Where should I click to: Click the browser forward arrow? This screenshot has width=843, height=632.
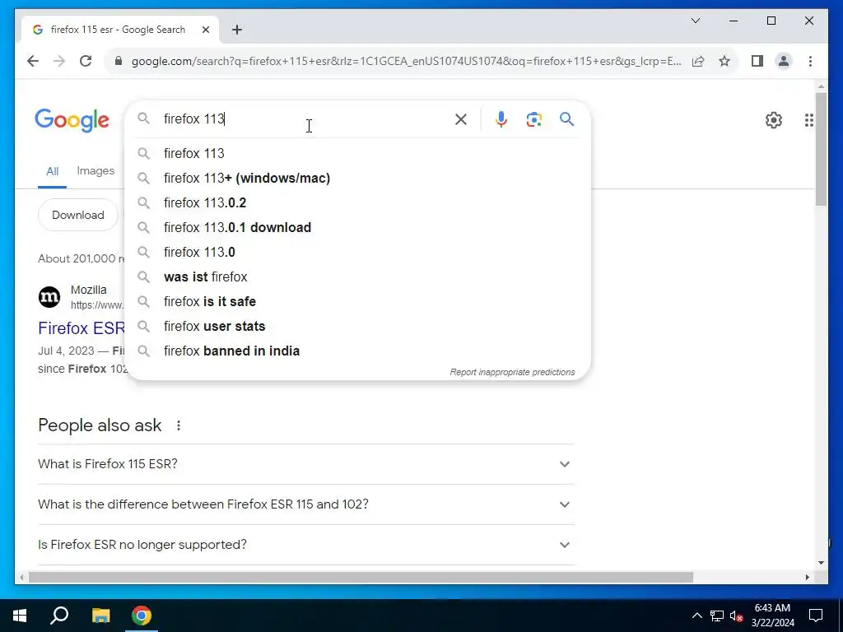[59, 61]
